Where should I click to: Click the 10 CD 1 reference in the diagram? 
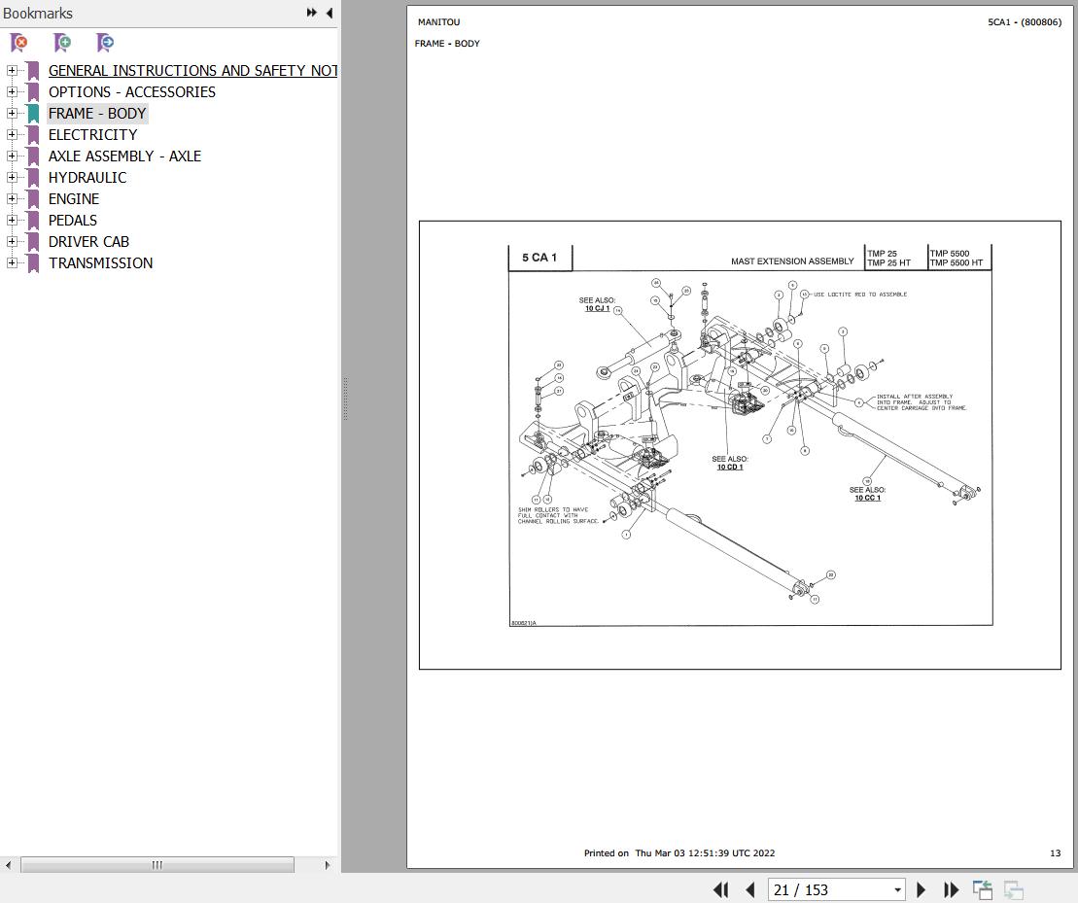click(x=729, y=468)
